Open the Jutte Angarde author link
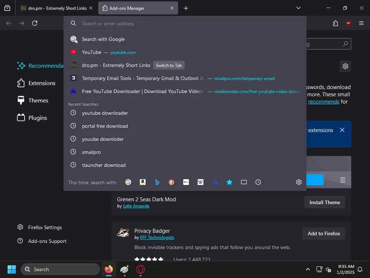Image resolution: width=370 pixels, height=278 pixels. click(136, 206)
